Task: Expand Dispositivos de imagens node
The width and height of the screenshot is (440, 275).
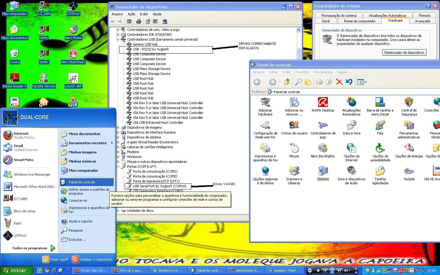Action: (x=118, y=127)
